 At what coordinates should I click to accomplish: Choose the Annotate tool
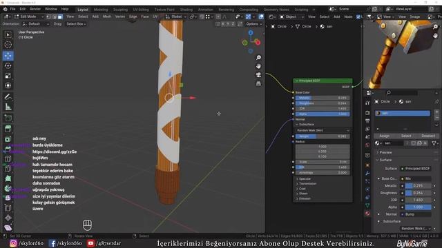click(x=8, y=97)
